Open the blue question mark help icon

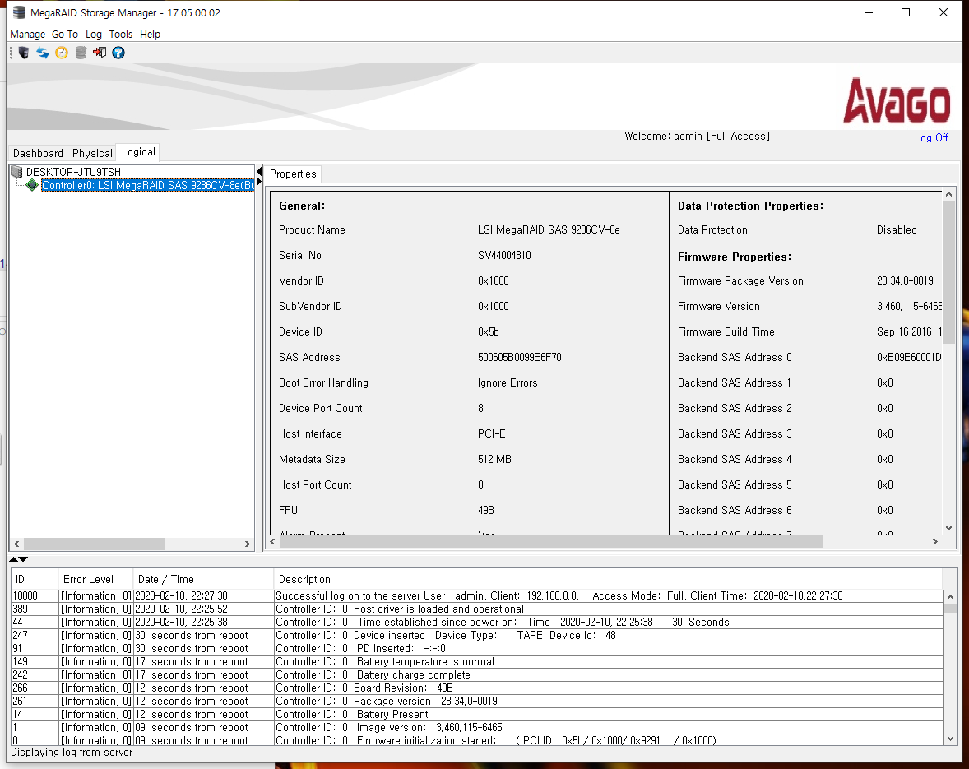[118, 53]
